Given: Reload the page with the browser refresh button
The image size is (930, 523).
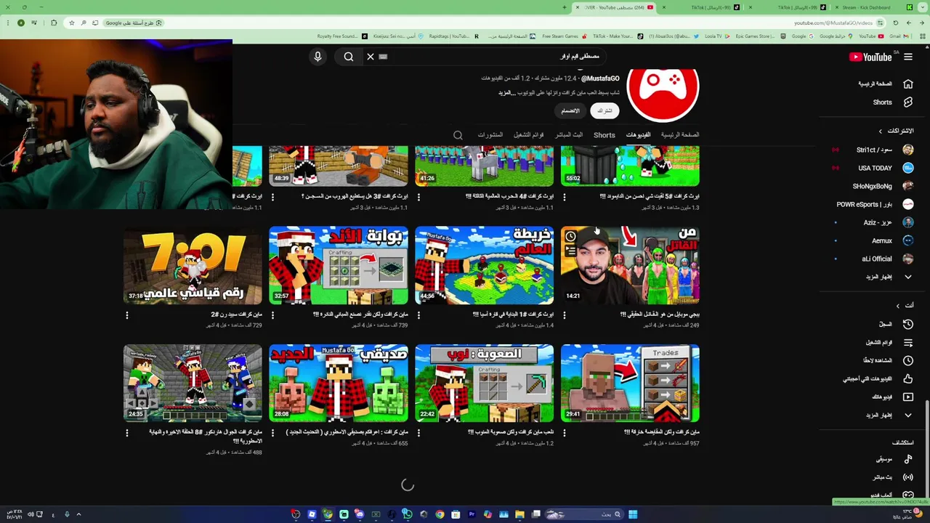Looking at the screenshot, I should (896, 23).
